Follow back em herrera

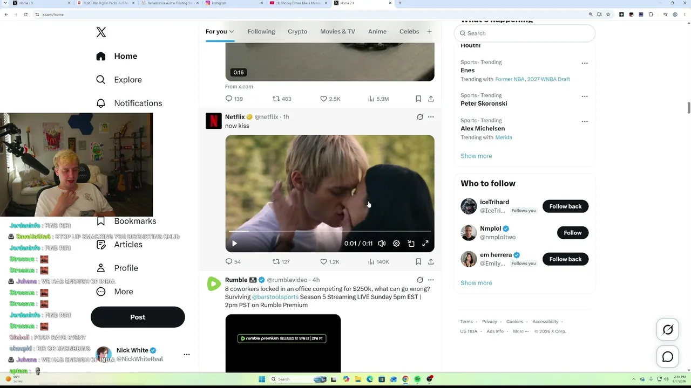565,259
